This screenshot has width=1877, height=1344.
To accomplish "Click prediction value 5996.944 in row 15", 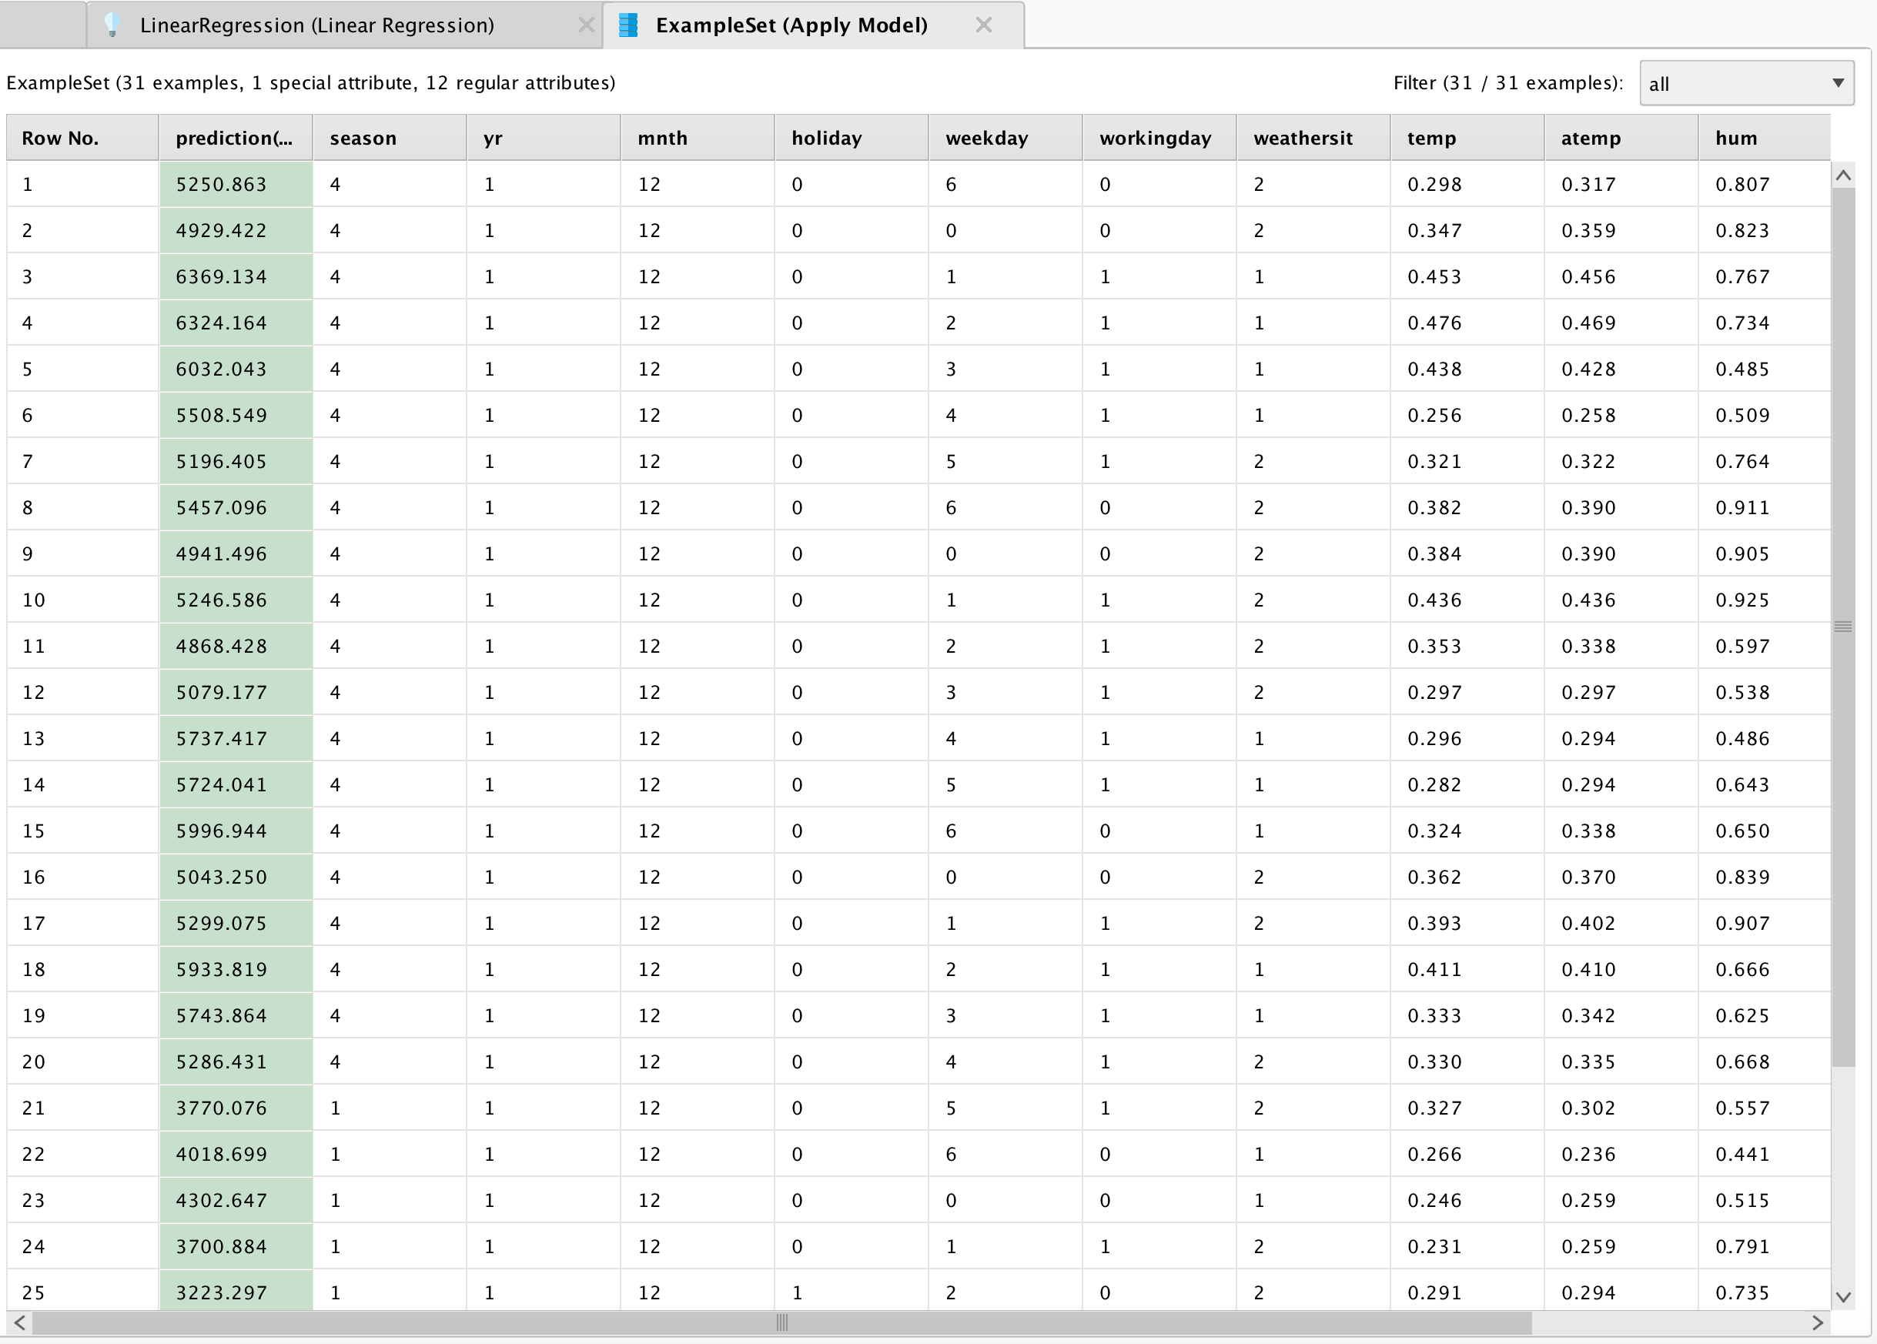I will tap(236, 830).
